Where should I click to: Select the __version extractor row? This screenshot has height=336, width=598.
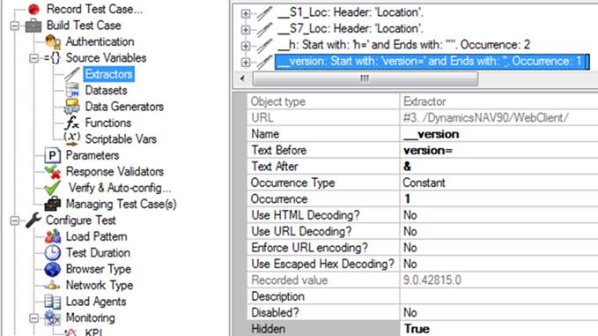432,62
